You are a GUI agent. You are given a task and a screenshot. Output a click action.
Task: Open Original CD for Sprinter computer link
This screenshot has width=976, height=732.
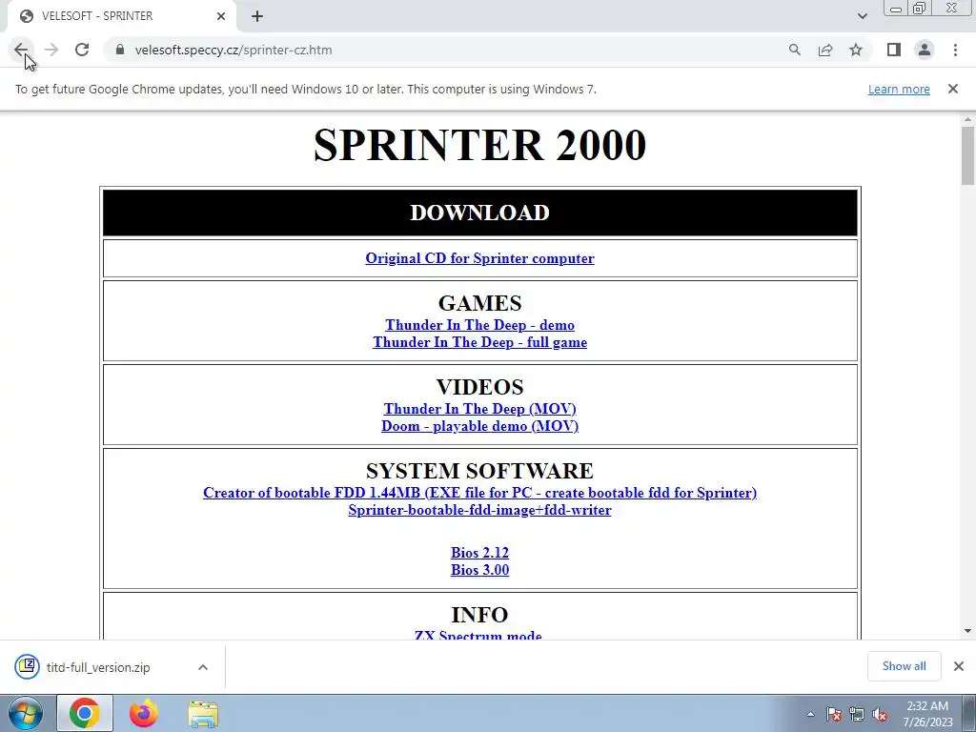tap(480, 258)
